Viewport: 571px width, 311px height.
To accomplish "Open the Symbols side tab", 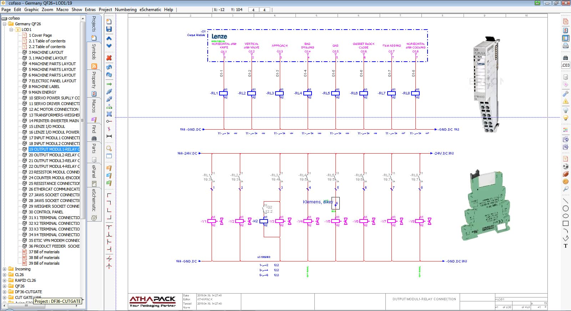I will coord(94,52).
